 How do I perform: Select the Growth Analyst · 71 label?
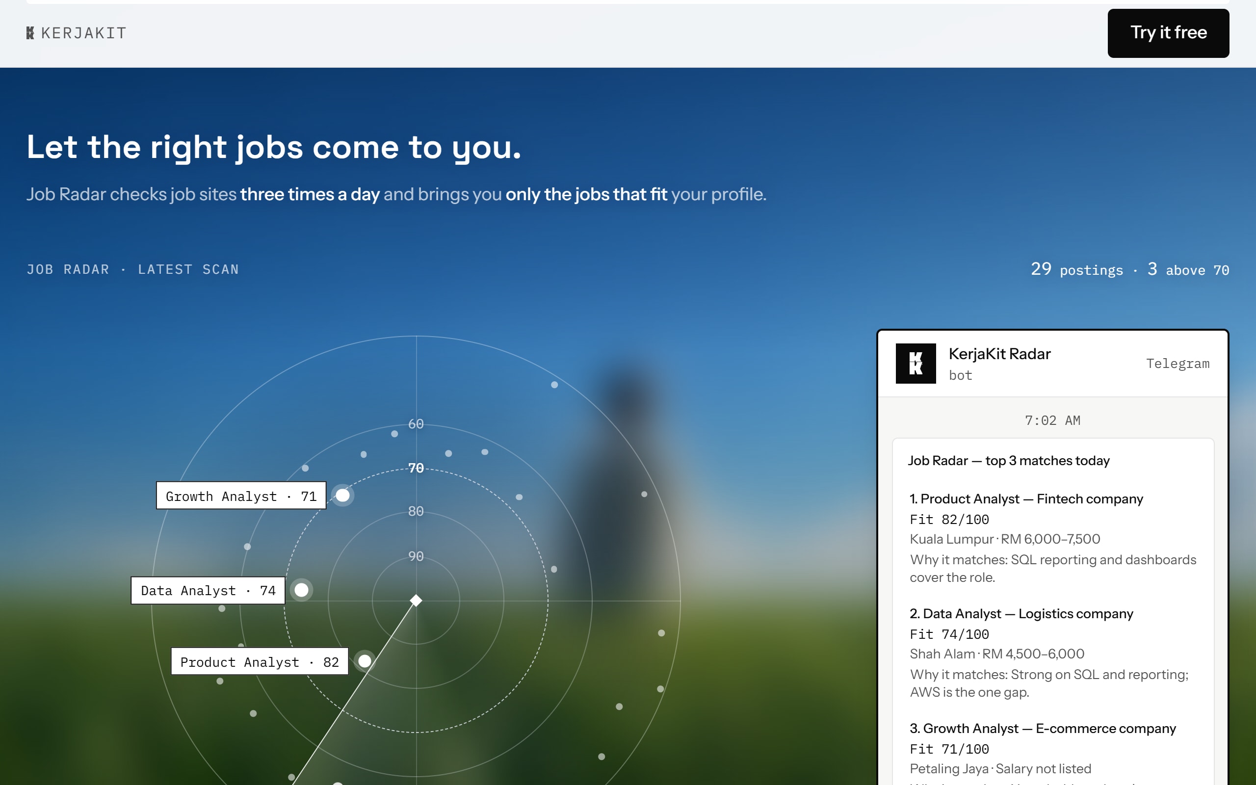241,496
